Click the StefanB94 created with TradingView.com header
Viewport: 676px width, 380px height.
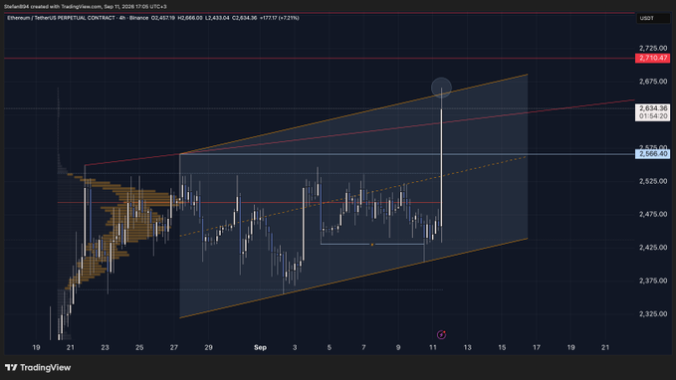click(x=86, y=6)
